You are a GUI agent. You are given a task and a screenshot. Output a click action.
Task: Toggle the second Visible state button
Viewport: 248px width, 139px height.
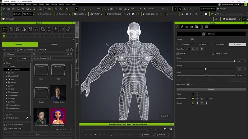pyautogui.click(x=197, y=94)
